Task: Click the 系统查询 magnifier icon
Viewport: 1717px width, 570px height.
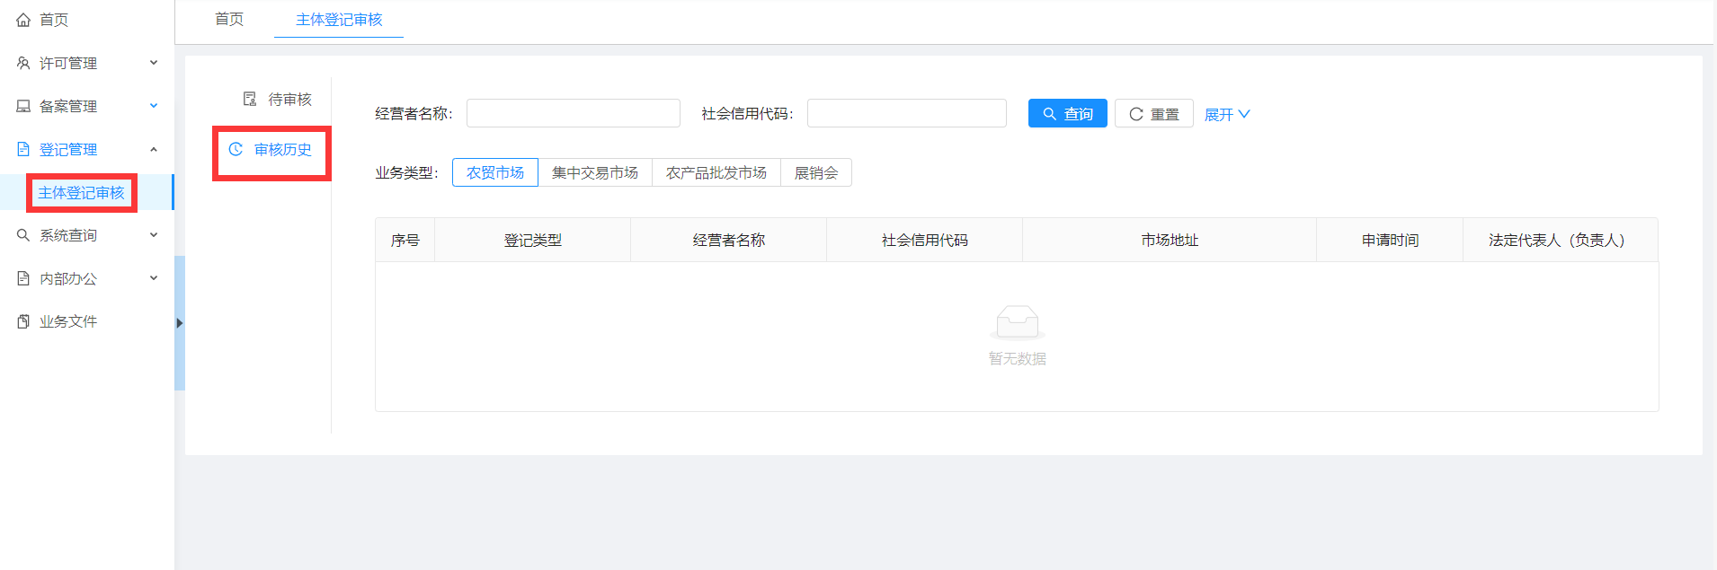Action: click(x=23, y=235)
